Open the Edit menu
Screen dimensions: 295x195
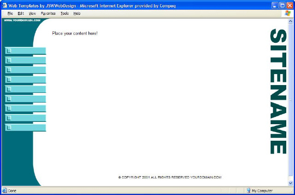(21, 13)
